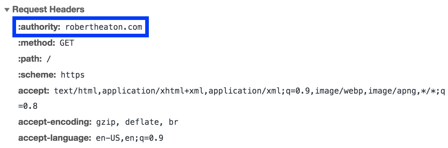Collapse the Request Headers section

coord(7,10)
